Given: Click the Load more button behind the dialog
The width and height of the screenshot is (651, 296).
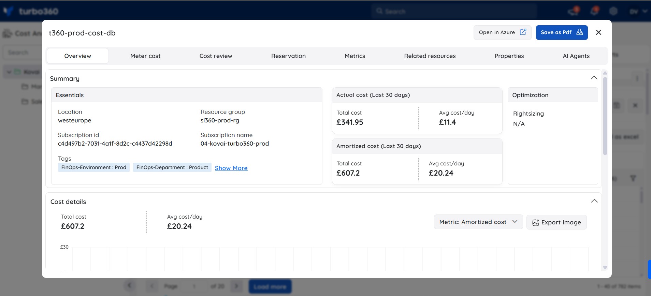Looking at the screenshot, I should pos(270,287).
